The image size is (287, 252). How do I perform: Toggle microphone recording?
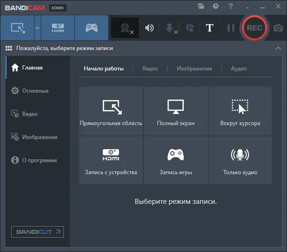(170, 28)
